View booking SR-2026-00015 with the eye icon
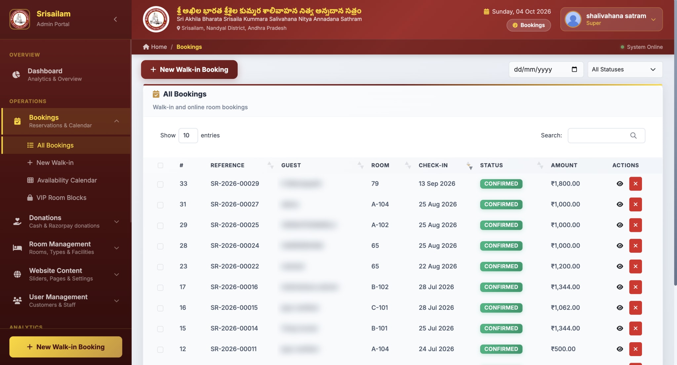The width and height of the screenshot is (677, 365). 620,308
